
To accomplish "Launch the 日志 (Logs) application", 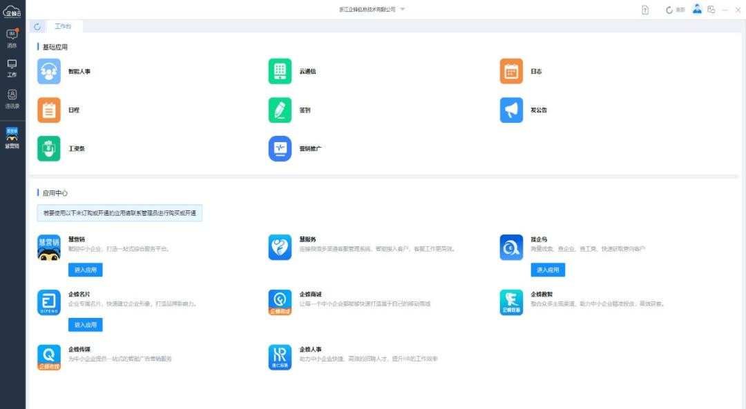I will click(511, 70).
